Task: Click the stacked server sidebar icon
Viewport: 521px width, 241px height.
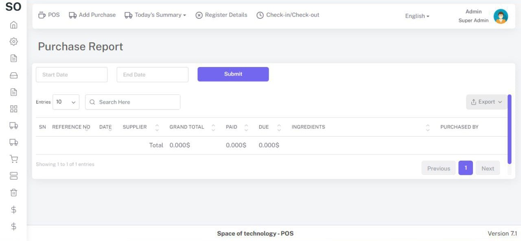Action: 13,176
